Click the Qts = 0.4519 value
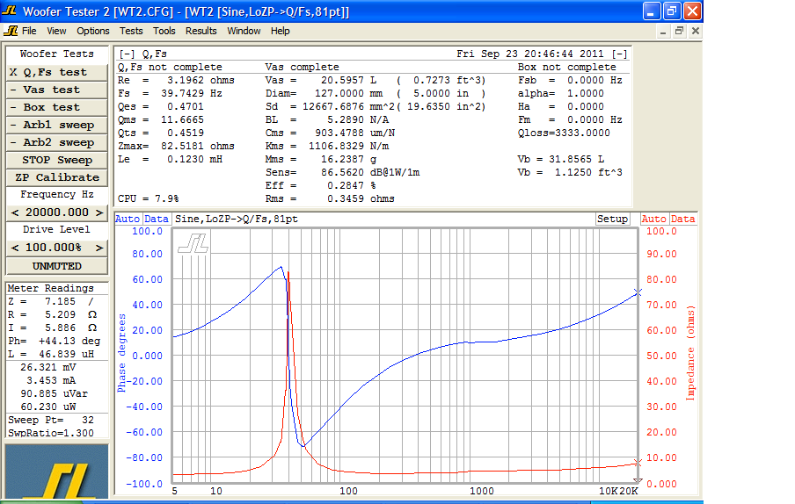This screenshot has height=504, width=795. tap(161, 133)
